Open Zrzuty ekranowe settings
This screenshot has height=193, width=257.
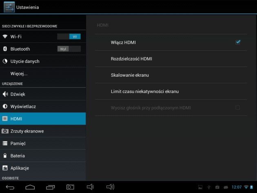pyautogui.click(x=43, y=131)
